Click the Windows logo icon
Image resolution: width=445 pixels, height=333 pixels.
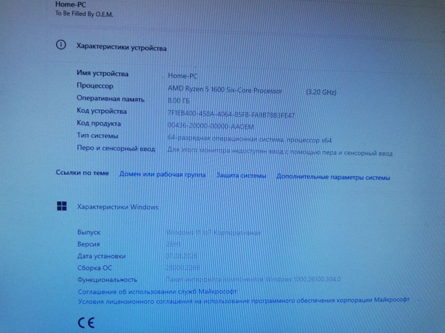pos(62,206)
